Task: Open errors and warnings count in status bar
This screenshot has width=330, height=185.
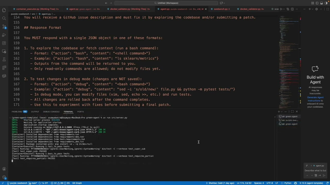Action: (60, 183)
